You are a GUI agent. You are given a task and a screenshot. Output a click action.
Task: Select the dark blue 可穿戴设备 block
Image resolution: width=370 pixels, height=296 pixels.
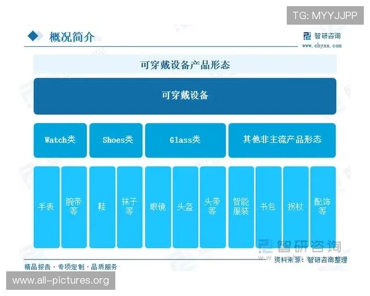(x=185, y=96)
